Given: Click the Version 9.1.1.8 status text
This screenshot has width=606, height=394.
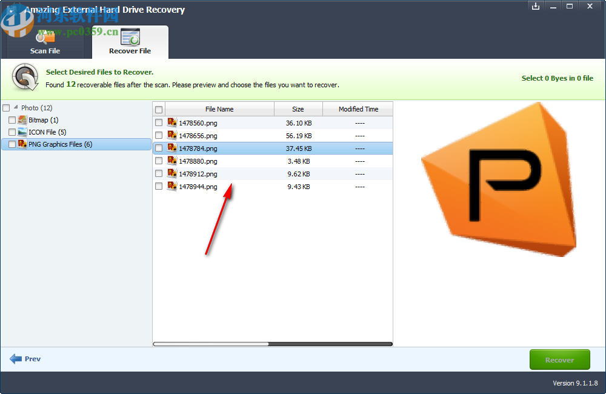Looking at the screenshot, I should (575, 383).
